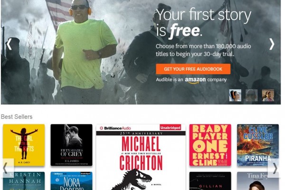Open Clive Cussler Piranha cover

[x=258, y=145]
